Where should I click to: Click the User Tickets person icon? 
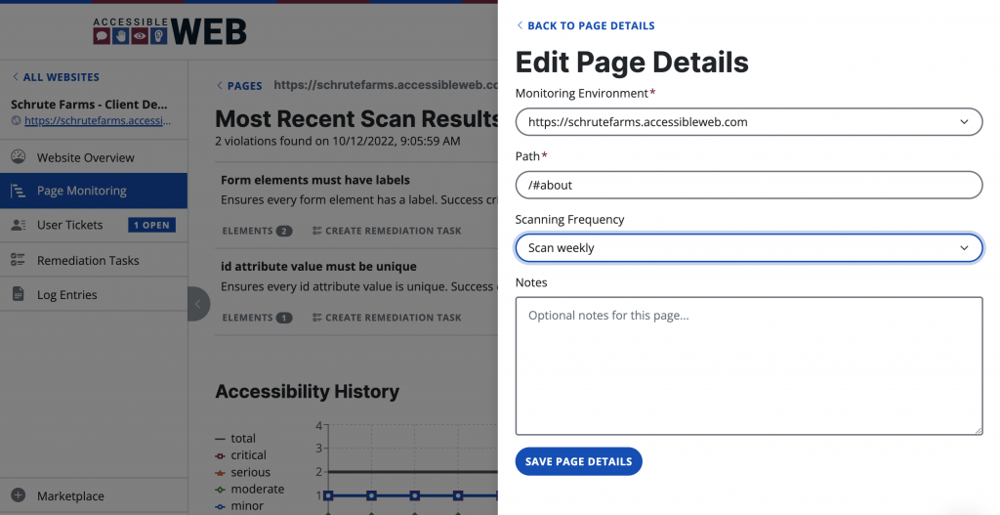[18, 225]
